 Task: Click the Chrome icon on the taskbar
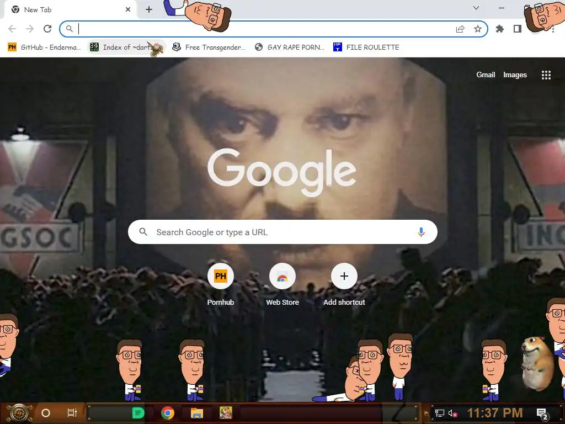click(x=168, y=413)
